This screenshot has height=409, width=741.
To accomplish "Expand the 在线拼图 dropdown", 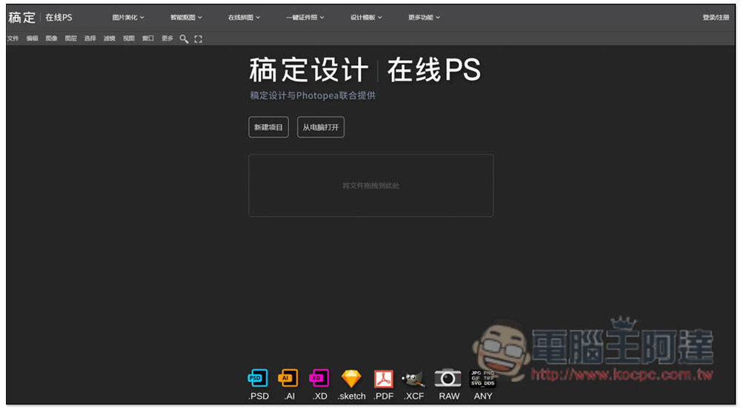I will click(x=244, y=18).
